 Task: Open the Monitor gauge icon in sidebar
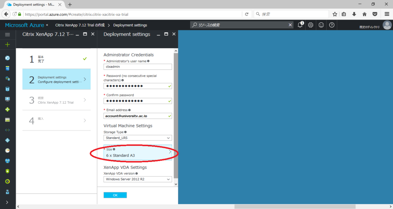8,150
